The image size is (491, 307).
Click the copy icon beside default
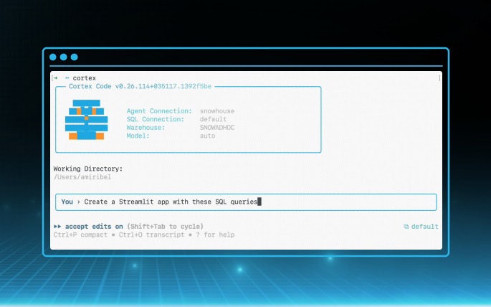[406, 227]
